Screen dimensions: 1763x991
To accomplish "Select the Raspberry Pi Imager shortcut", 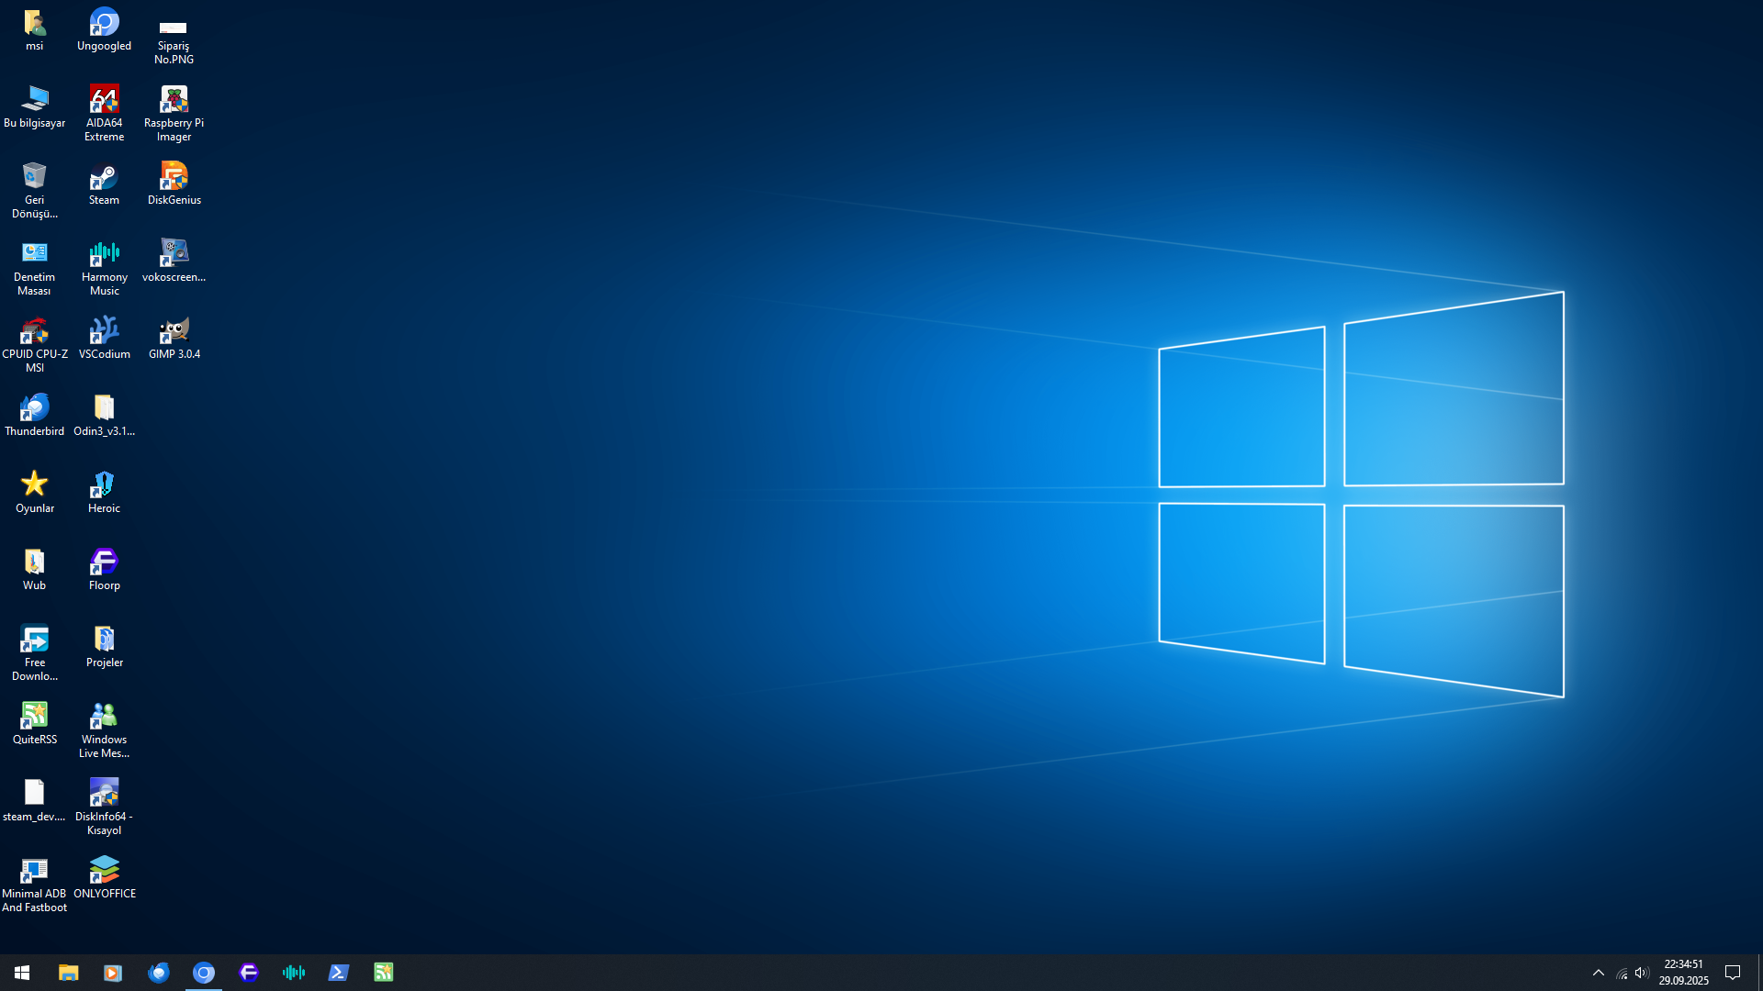I will click(174, 115).
